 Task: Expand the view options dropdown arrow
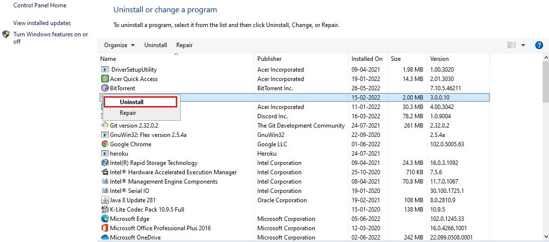tap(523, 45)
